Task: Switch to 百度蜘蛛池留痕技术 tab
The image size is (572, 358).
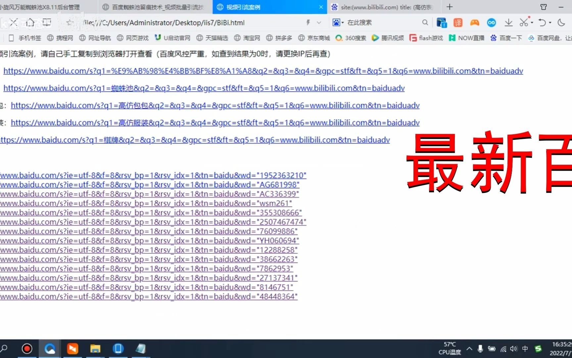Action: tap(155, 7)
